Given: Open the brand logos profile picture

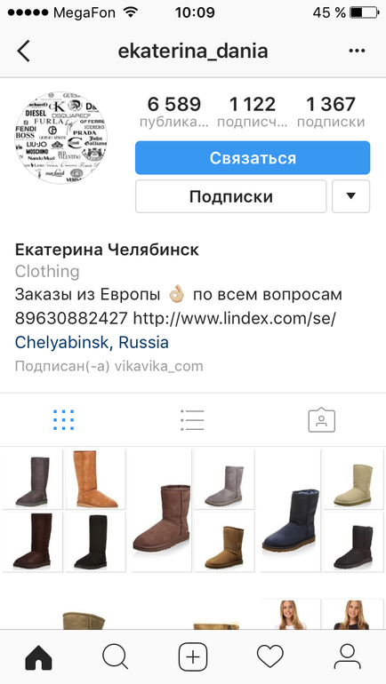Looking at the screenshot, I should (60, 138).
